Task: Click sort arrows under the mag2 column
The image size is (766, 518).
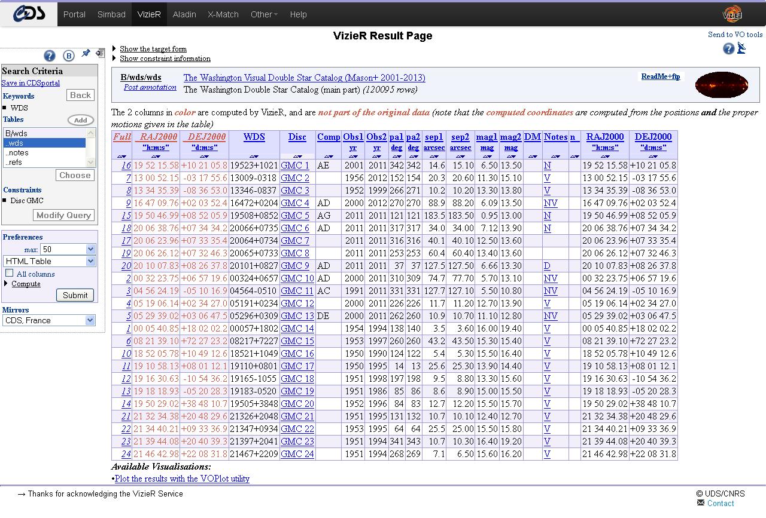Action: pos(511,157)
